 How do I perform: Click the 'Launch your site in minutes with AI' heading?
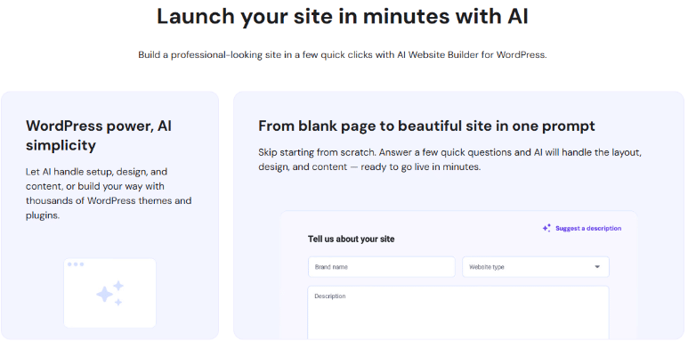pos(343,17)
